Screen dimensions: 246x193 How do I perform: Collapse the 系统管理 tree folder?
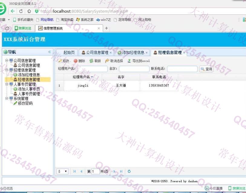coord(7,98)
